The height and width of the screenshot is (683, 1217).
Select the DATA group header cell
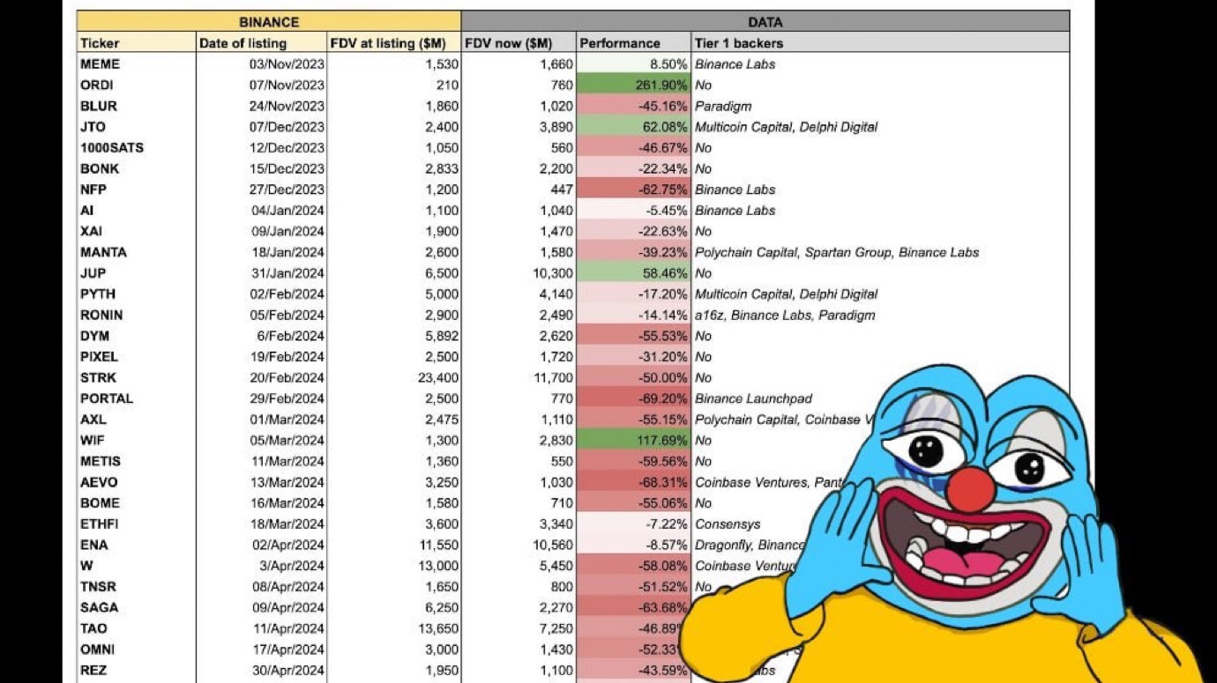click(765, 22)
